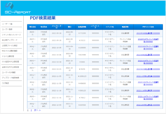
Task: Click the amount cell ¥1000123
Action: tap(82, 76)
